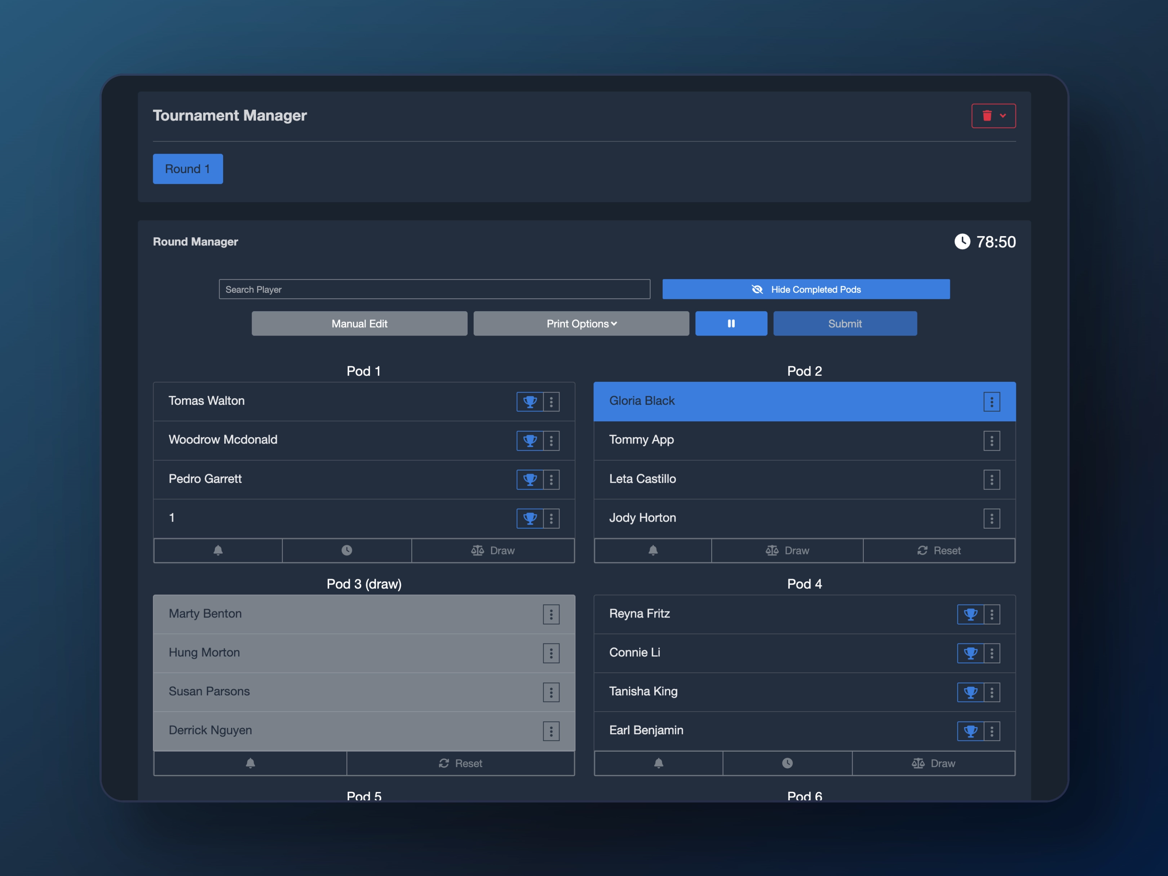The width and height of the screenshot is (1168, 876).
Task: Click trophy icon for Pedro Garrett
Action: [530, 479]
